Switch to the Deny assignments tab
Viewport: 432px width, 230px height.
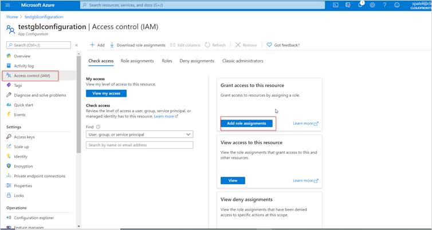tap(197, 61)
